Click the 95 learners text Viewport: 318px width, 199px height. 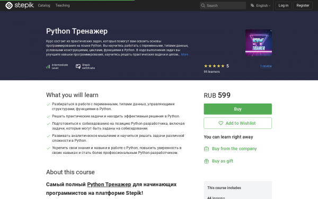coord(211,72)
